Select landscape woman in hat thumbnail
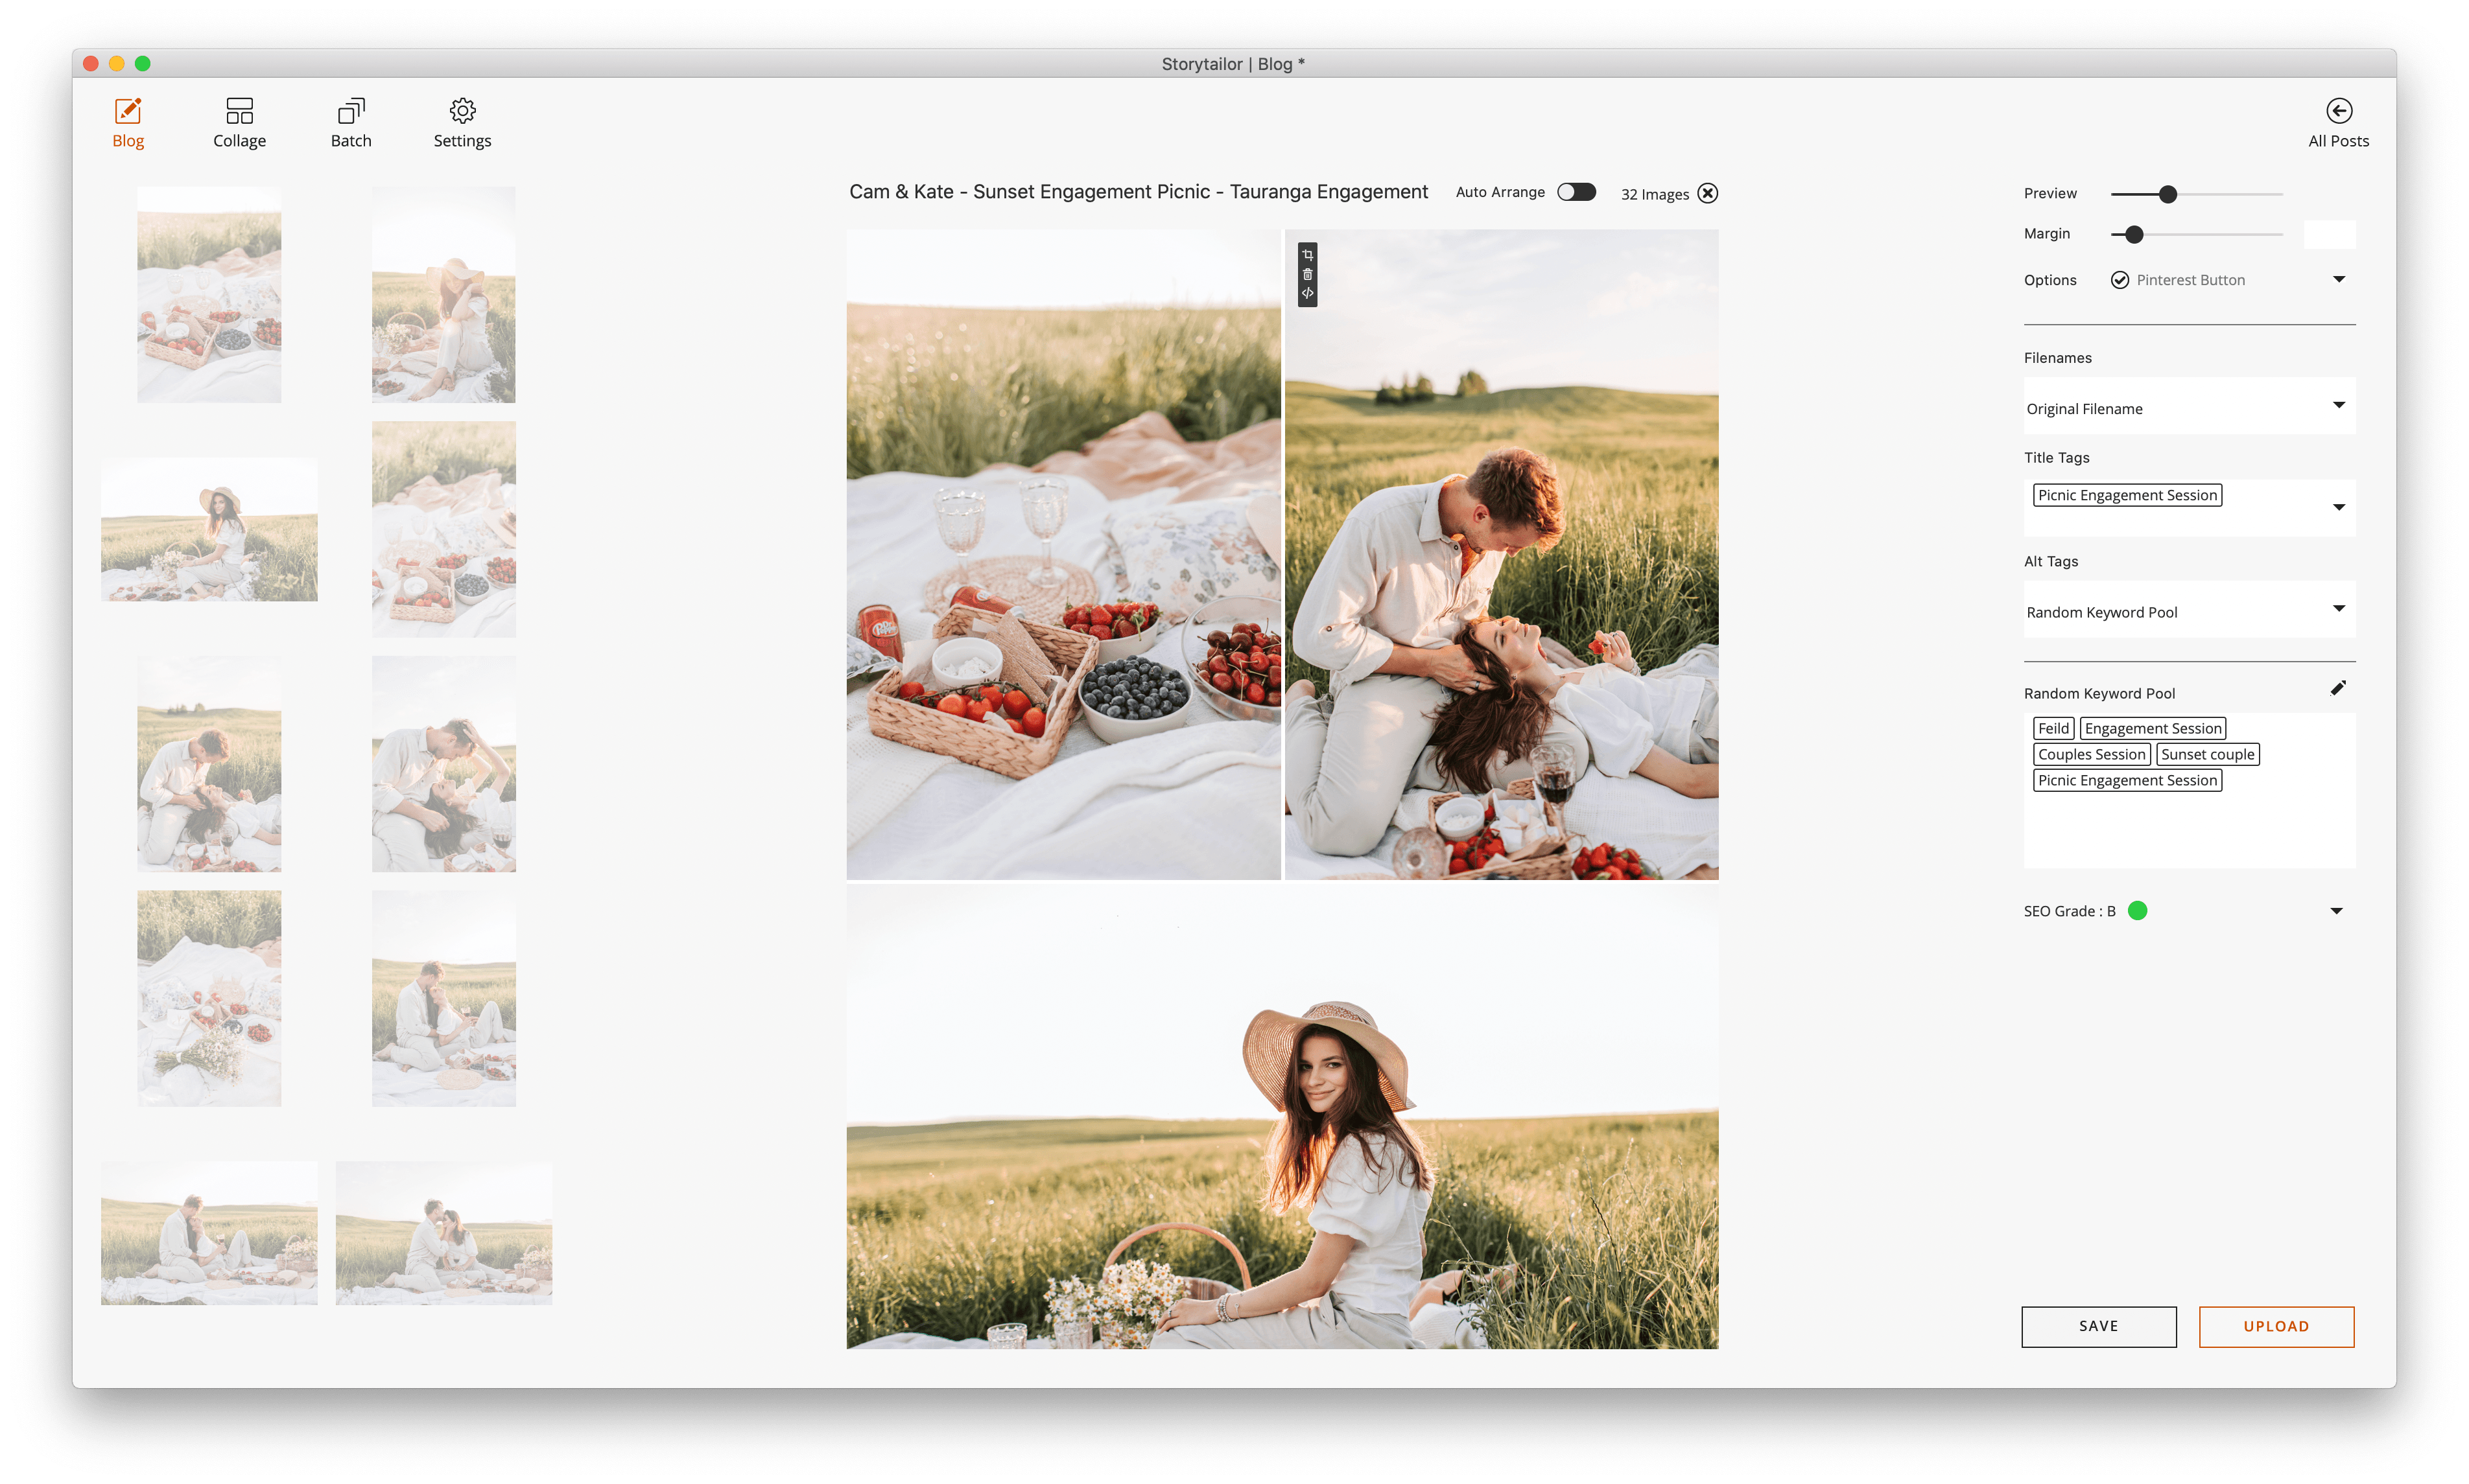The height and width of the screenshot is (1484, 2469). coord(209,529)
